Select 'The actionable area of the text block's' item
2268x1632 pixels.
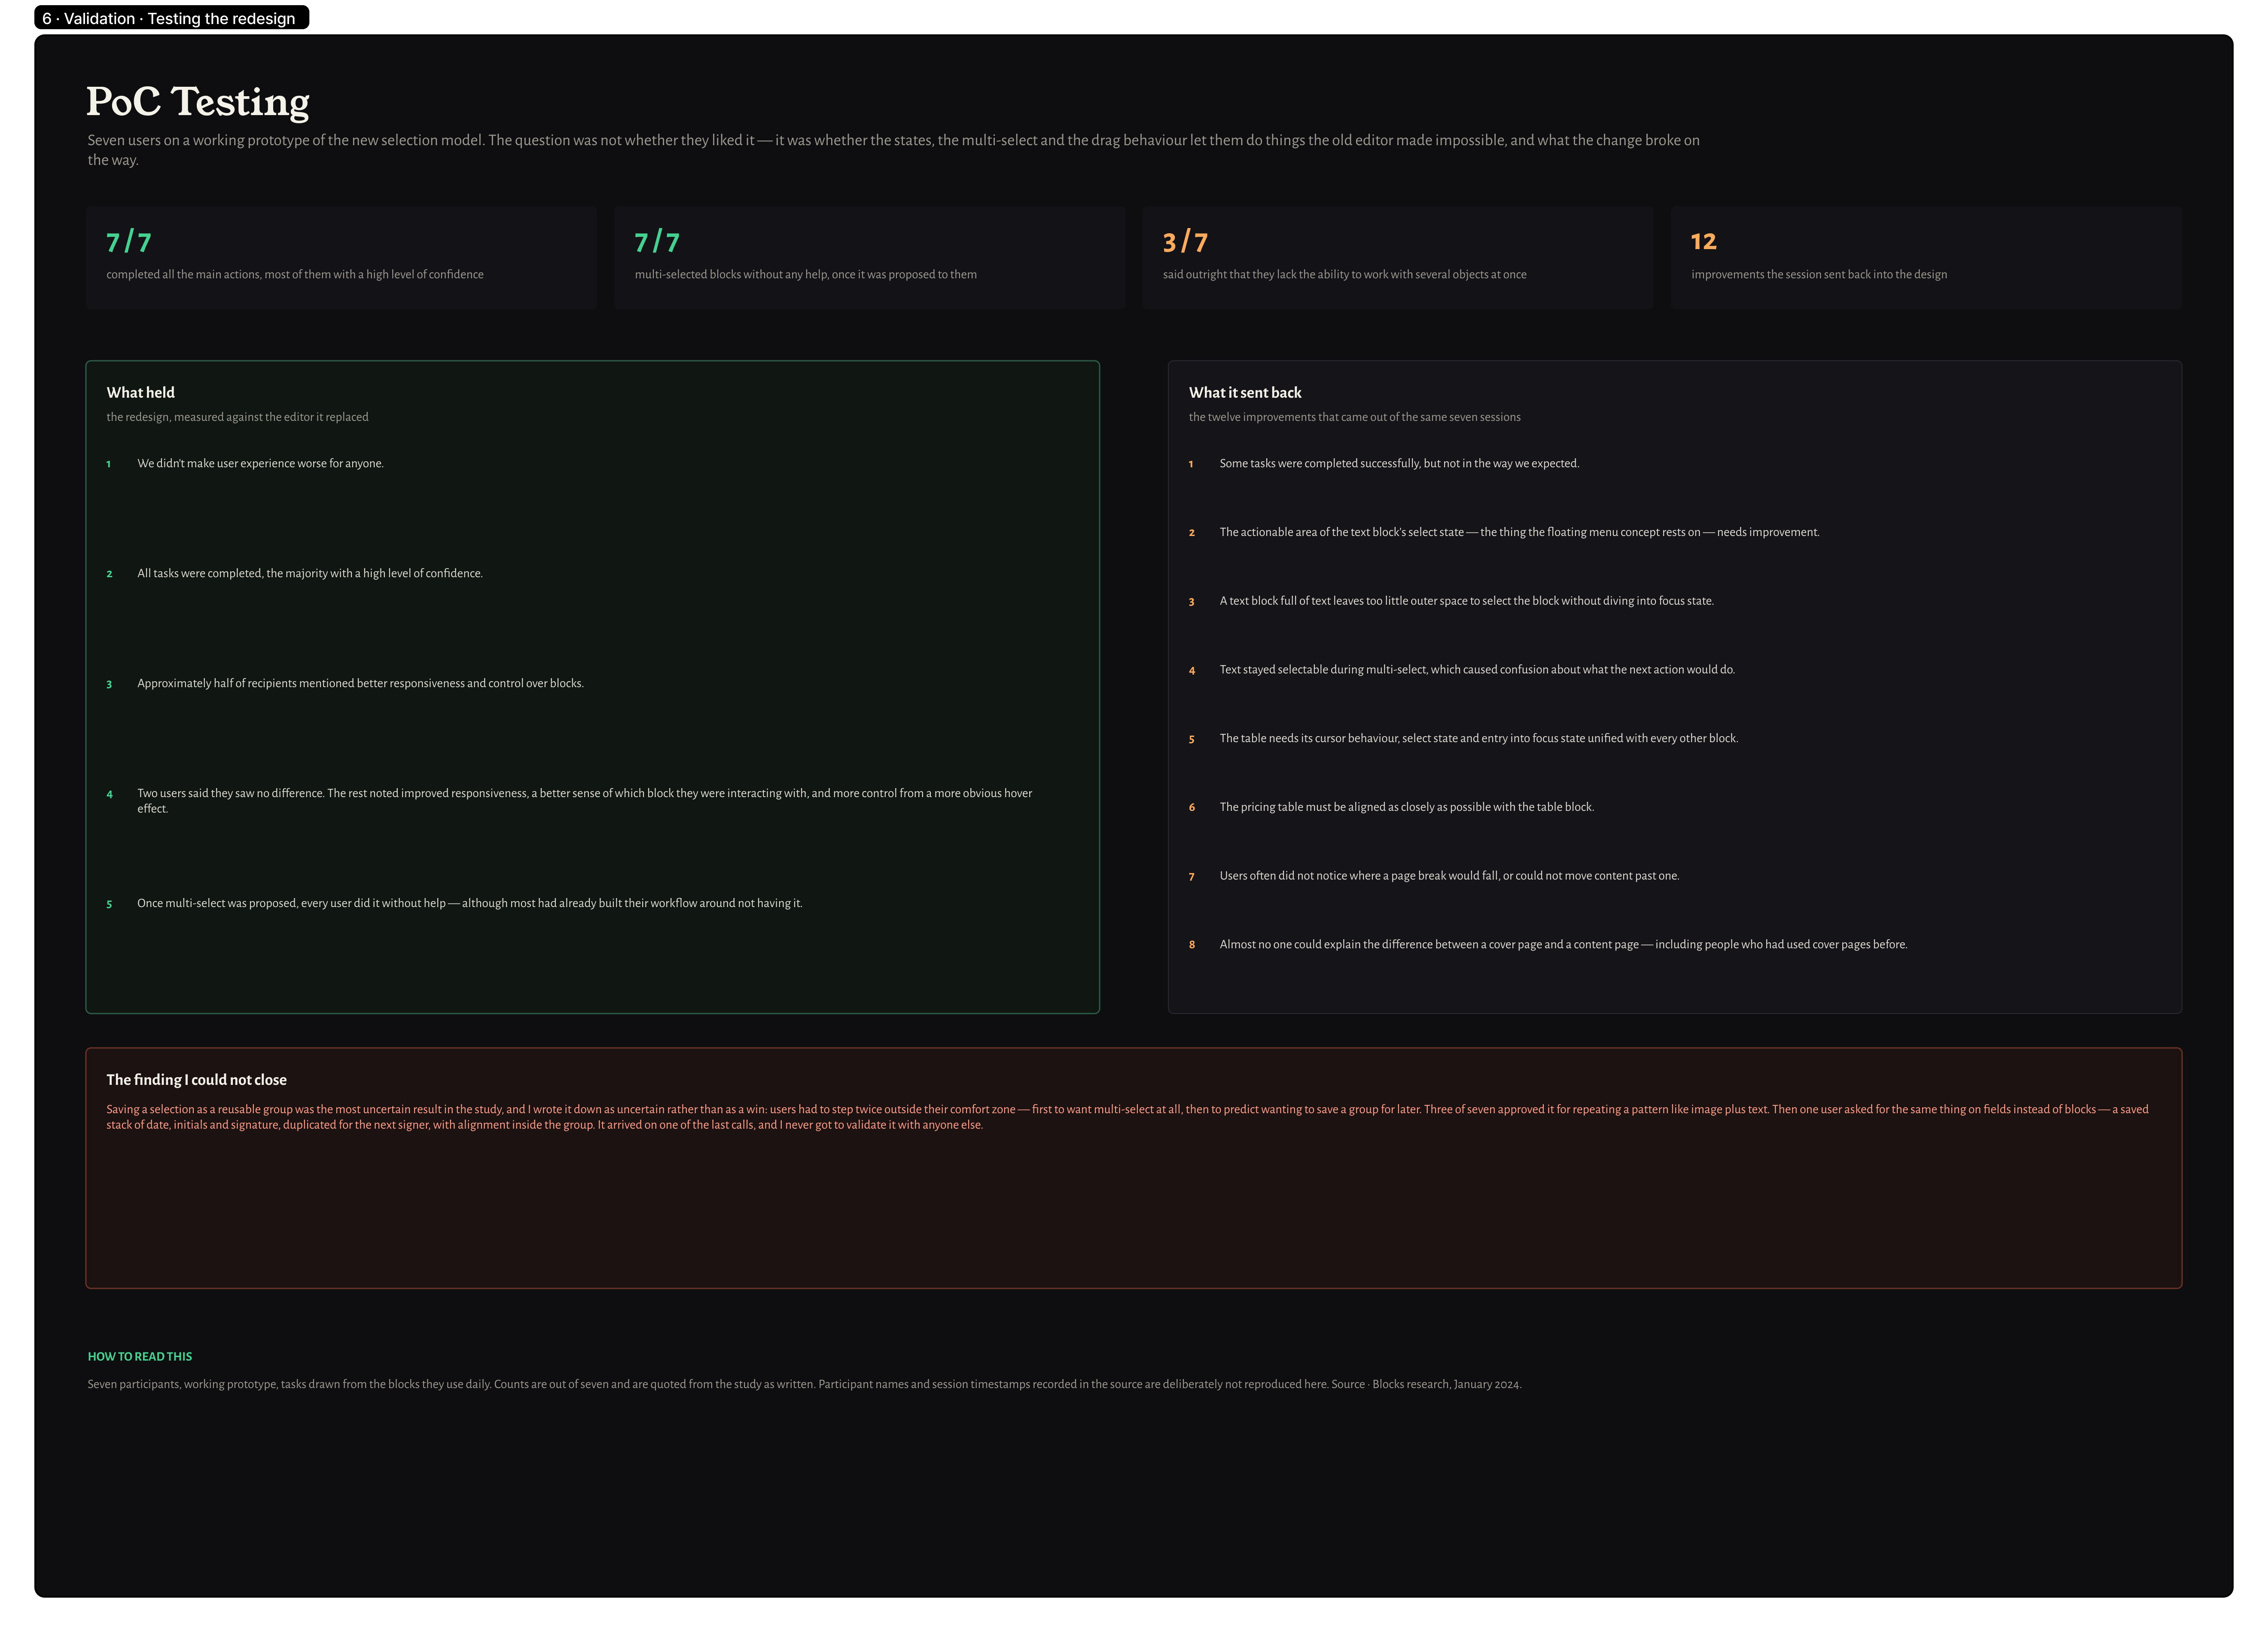(x=1520, y=532)
